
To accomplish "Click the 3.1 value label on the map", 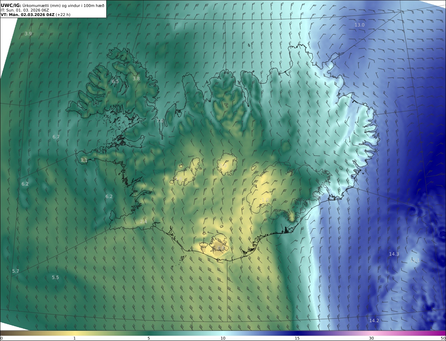I will [84, 160].
